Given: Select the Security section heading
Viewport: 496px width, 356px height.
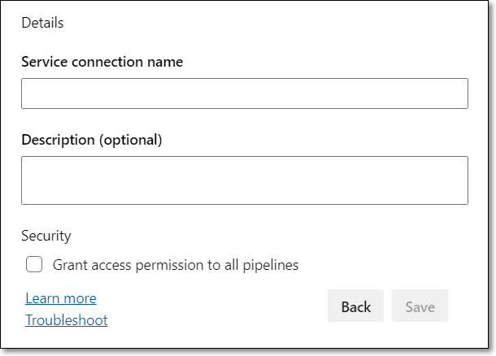Looking at the screenshot, I should (x=46, y=236).
